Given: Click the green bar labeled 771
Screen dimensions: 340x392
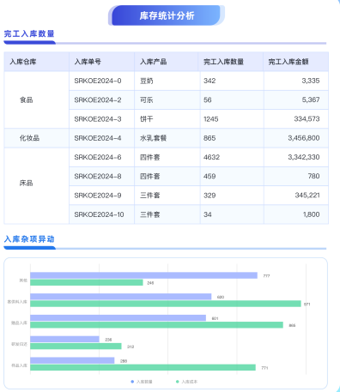Looking at the screenshot, I should (x=143, y=367).
